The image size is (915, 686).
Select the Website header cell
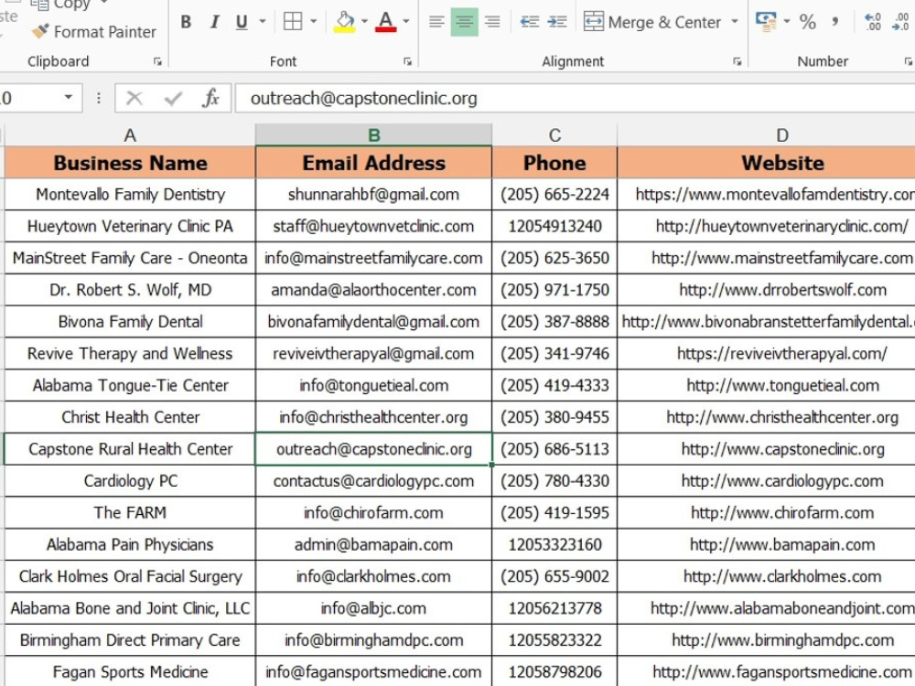pos(766,162)
